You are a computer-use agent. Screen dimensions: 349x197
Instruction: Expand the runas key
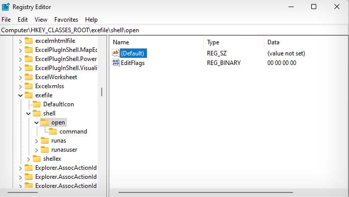36,141
